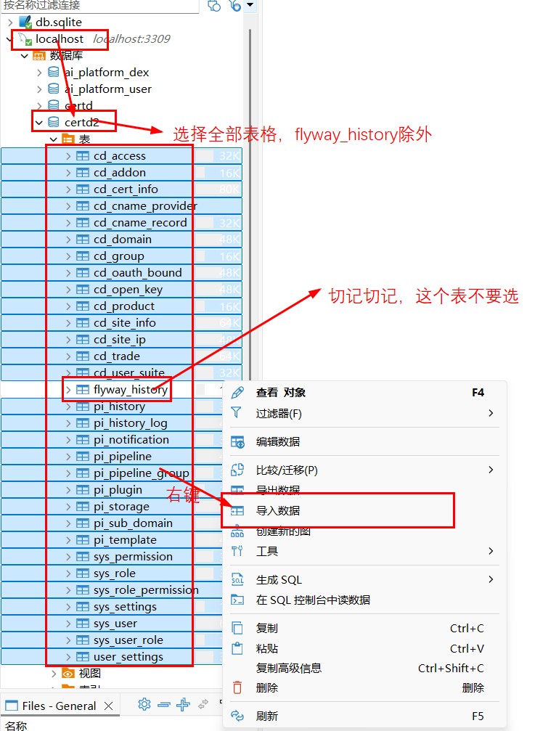Screen dimensions: 556x731
Task: Click the flyway_history table icon
Action: point(83,390)
